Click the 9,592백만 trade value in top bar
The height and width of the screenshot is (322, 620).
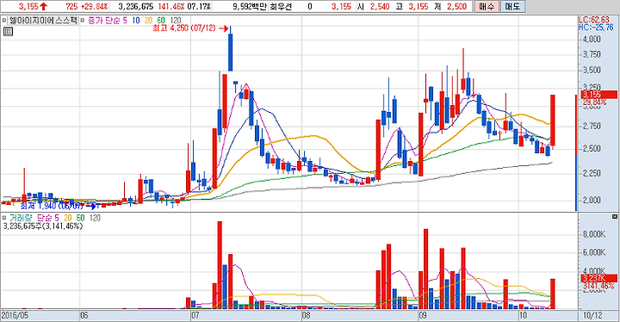point(250,6)
